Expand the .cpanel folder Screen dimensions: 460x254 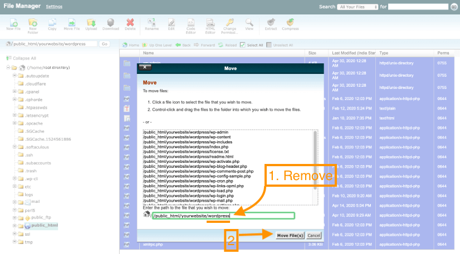click(x=14, y=91)
